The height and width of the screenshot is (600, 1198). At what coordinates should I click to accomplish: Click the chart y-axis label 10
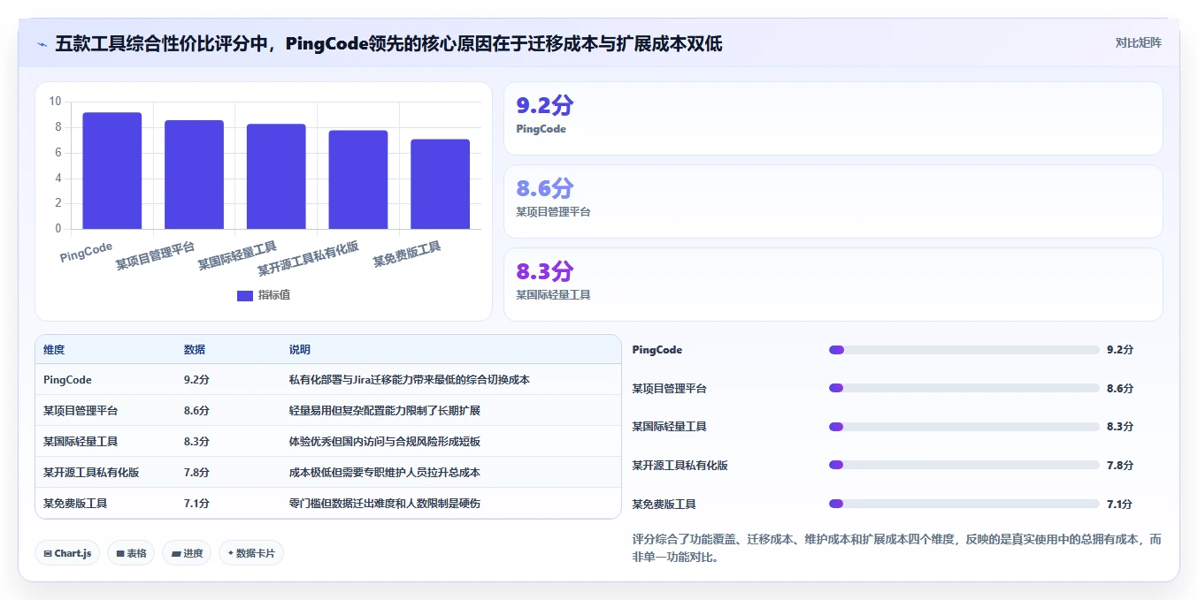(x=55, y=102)
